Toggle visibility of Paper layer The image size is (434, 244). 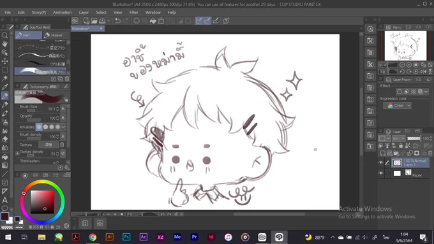381,173
